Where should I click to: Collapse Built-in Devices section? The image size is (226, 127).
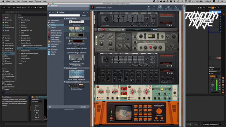65,19
